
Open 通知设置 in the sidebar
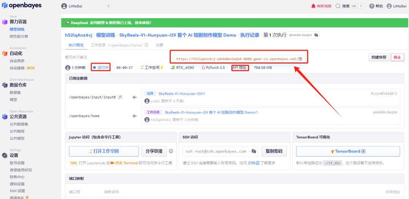pyautogui.click(x=17, y=184)
